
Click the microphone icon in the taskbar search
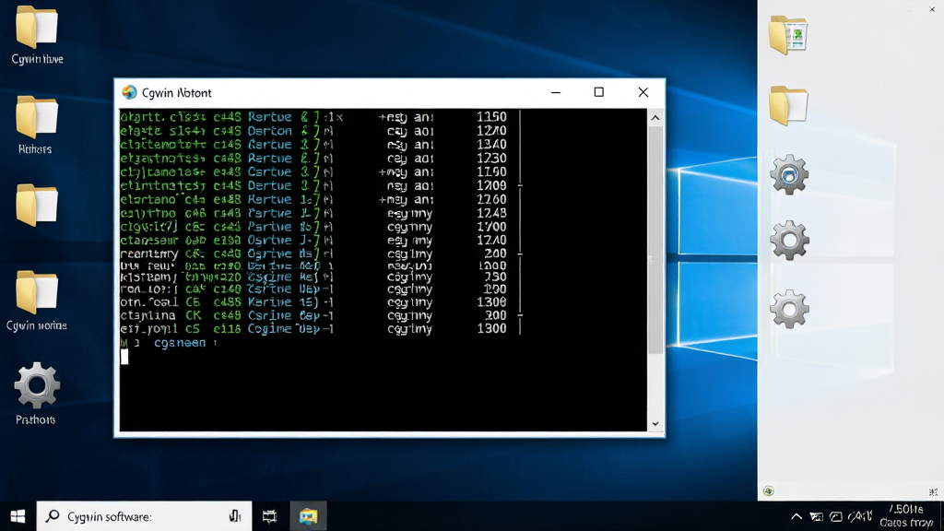[235, 516]
